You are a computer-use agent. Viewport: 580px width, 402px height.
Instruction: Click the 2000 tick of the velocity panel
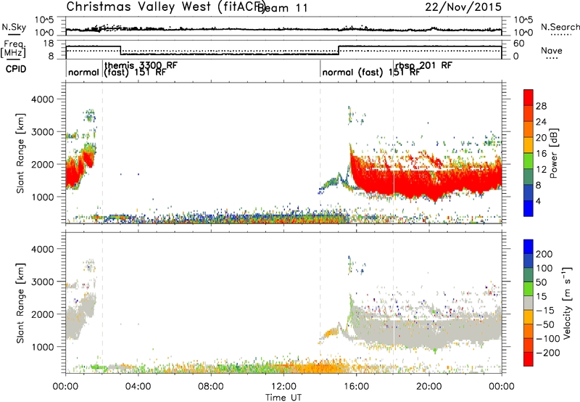pos(42,314)
